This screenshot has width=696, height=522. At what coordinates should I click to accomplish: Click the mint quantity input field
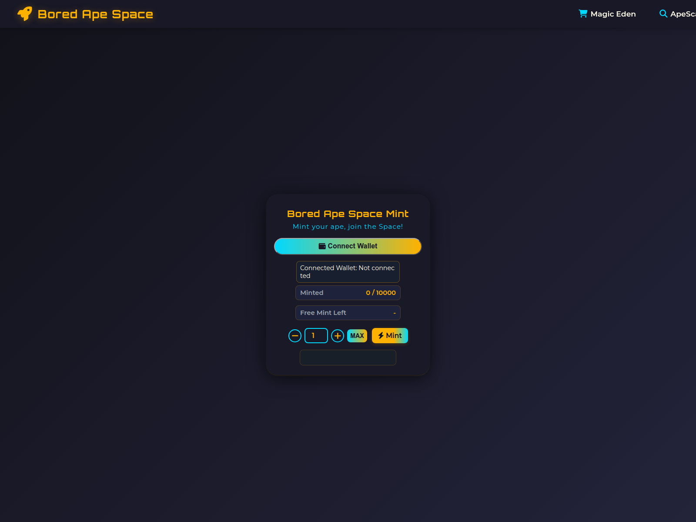point(316,336)
